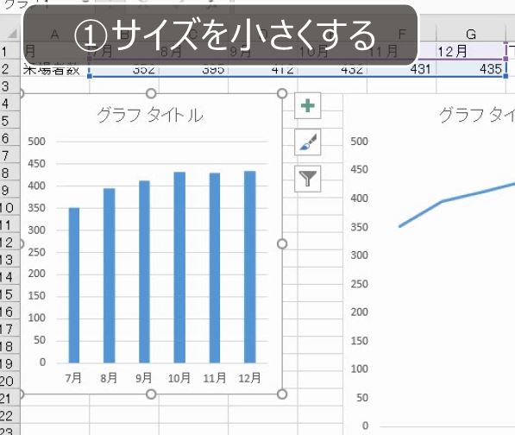This screenshot has height=435, width=515.
Task: Click the right-middle handle of bar chart
Action: click(282, 243)
